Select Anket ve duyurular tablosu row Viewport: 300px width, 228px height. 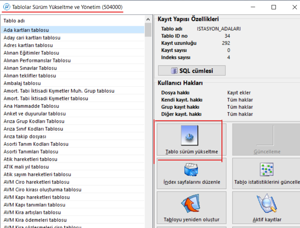point(73,114)
